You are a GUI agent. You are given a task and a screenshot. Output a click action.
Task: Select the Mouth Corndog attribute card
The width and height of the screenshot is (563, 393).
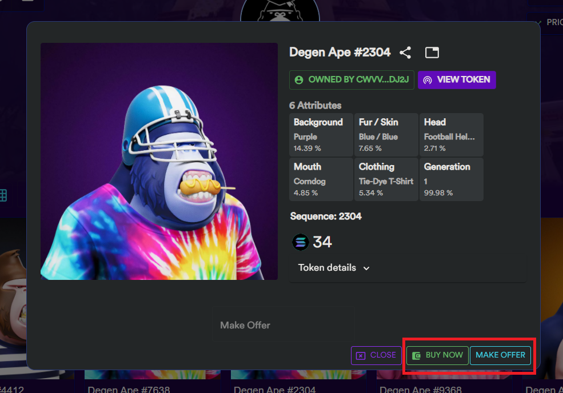pyautogui.click(x=321, y=179)
